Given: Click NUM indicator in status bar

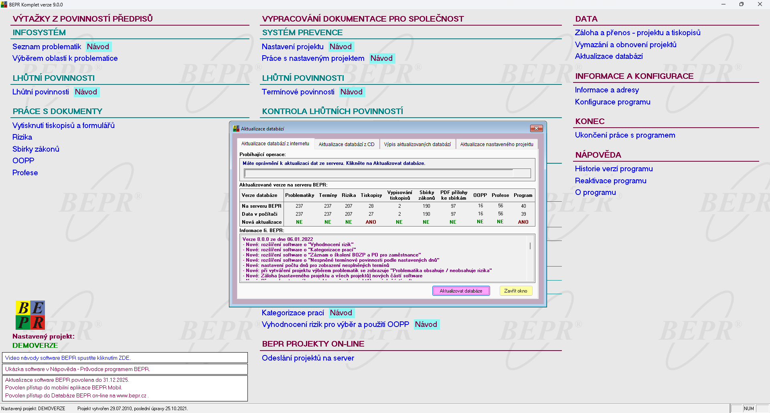Looking at the screenshot, I should tap(749, 409).
